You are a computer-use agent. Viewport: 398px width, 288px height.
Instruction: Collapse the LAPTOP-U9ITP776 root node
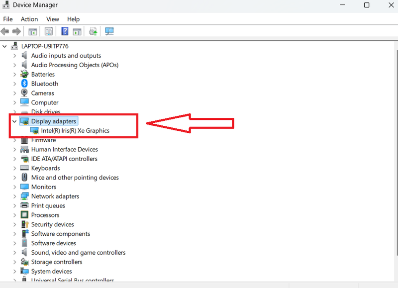[4, 46]
